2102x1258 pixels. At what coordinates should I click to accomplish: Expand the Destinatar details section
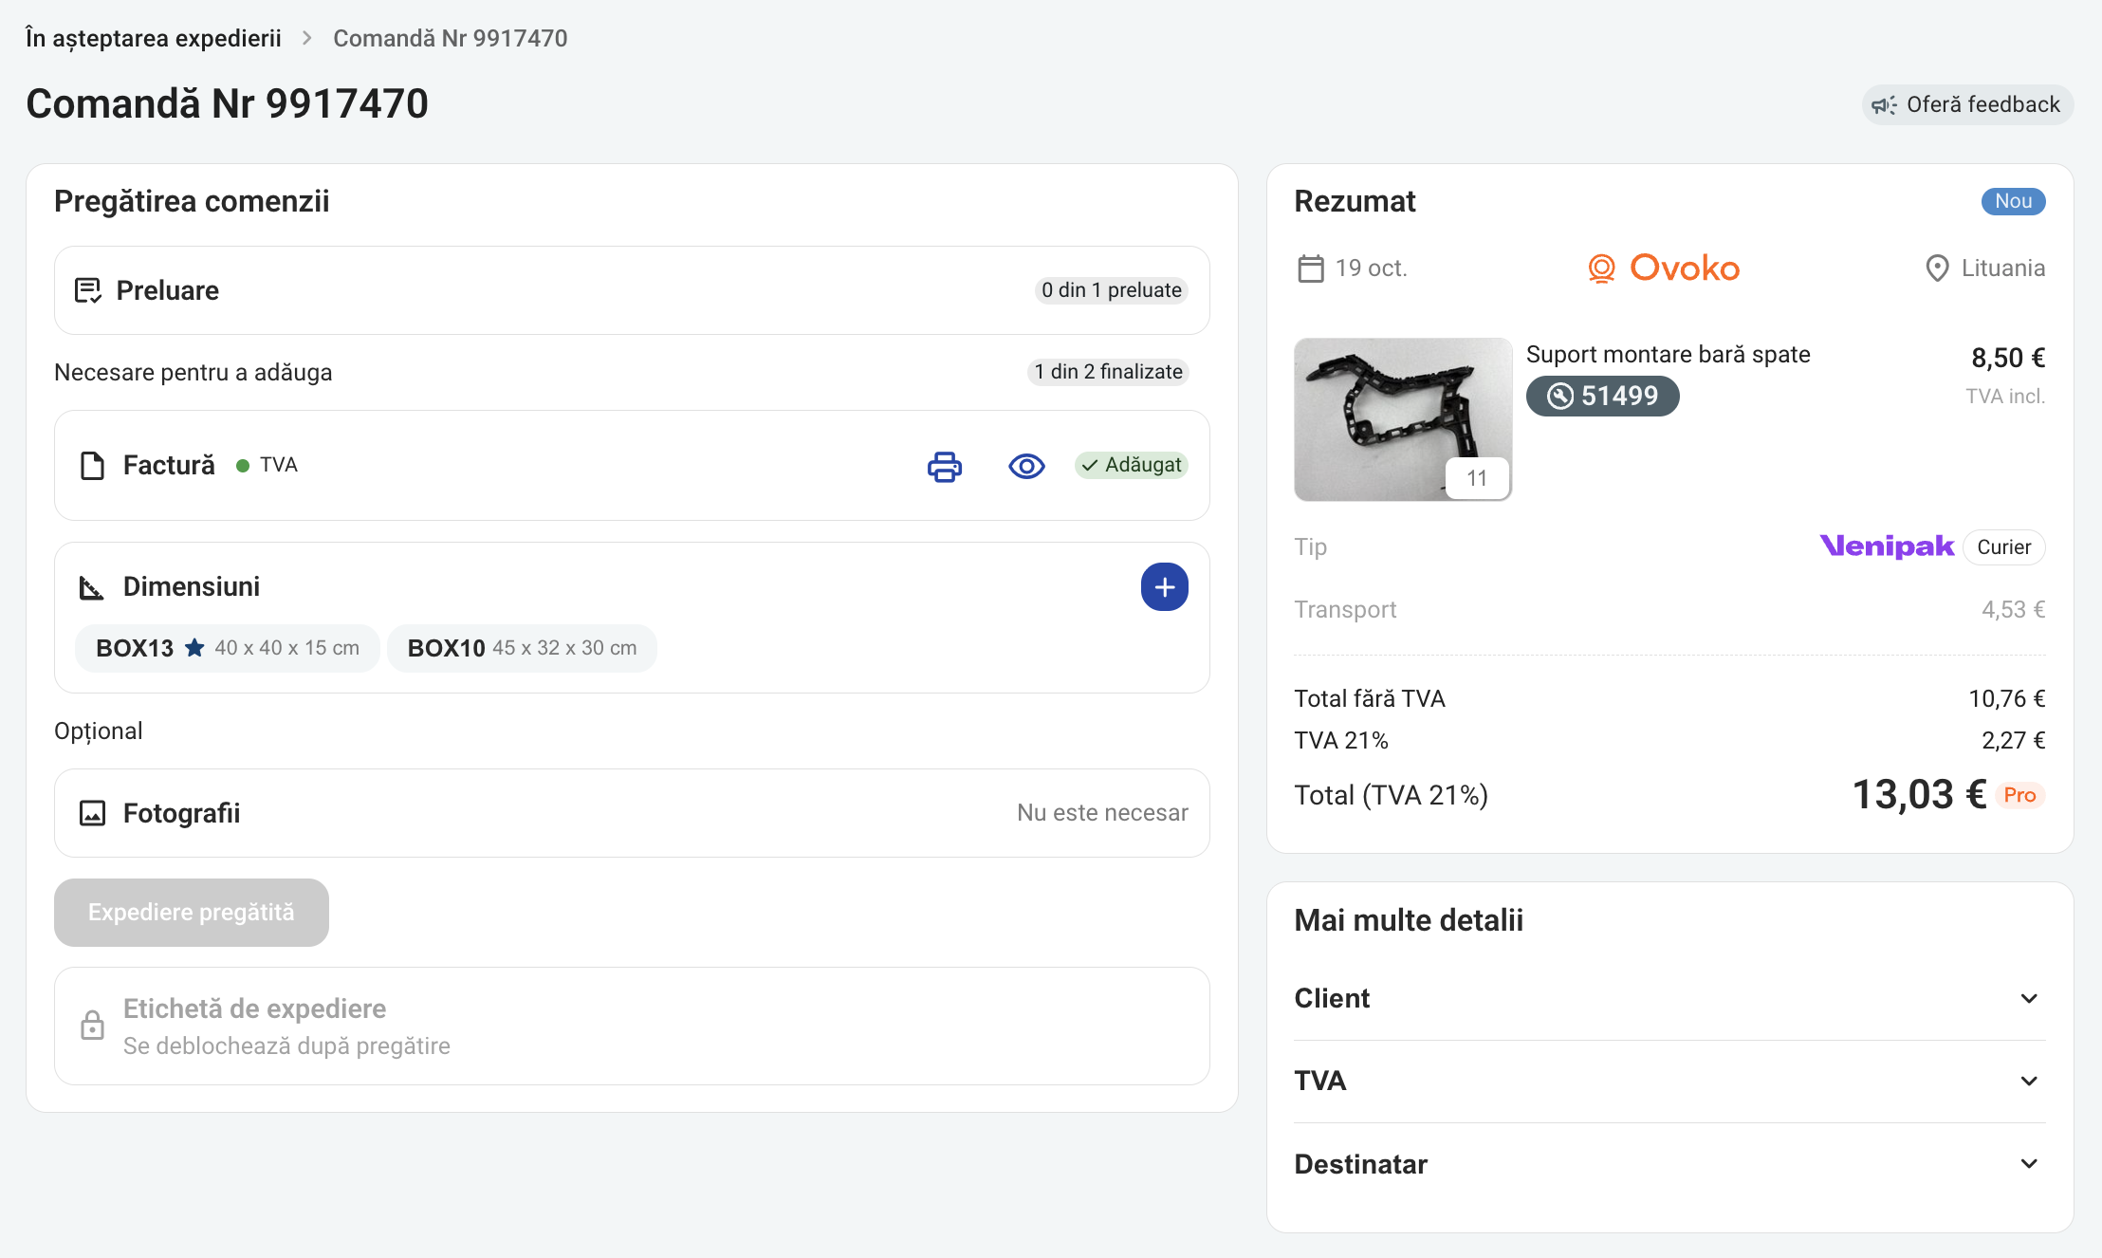click(1669, 1164)
